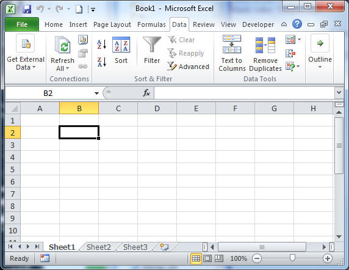This screenshot has width=349, height=270.
Task: Sort A to Z ascending
Action: (102, 45)
